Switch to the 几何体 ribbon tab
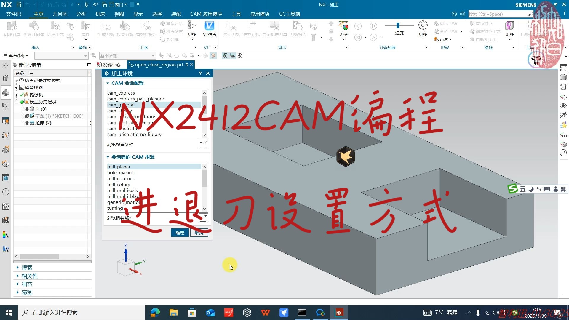The width and height of the screenshot is (569, 320). coord(60,14)
